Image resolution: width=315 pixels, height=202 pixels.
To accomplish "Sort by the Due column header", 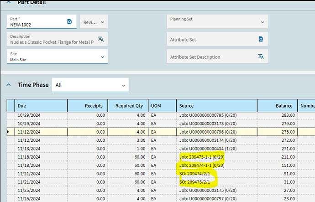I will tap(41, 105).
